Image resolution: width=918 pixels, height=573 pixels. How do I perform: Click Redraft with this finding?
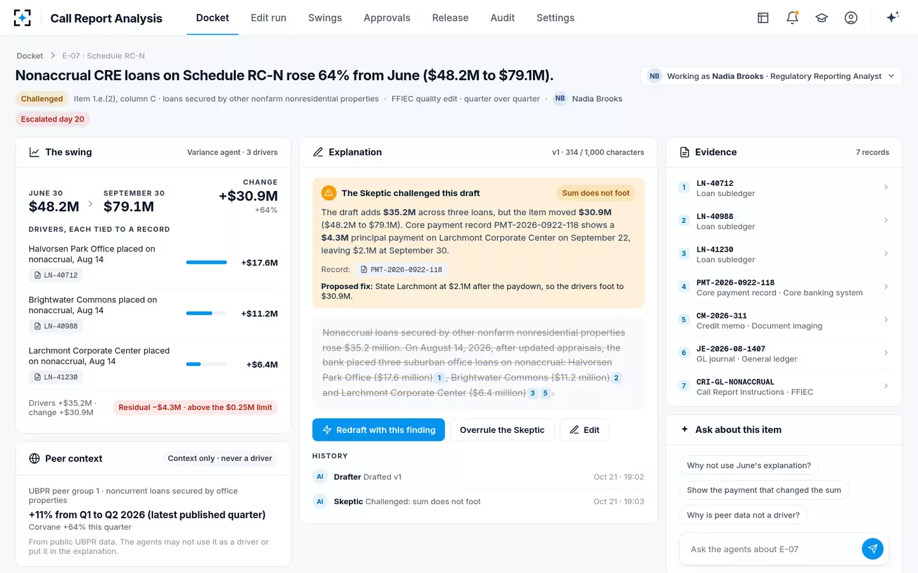tap(379, 430)
